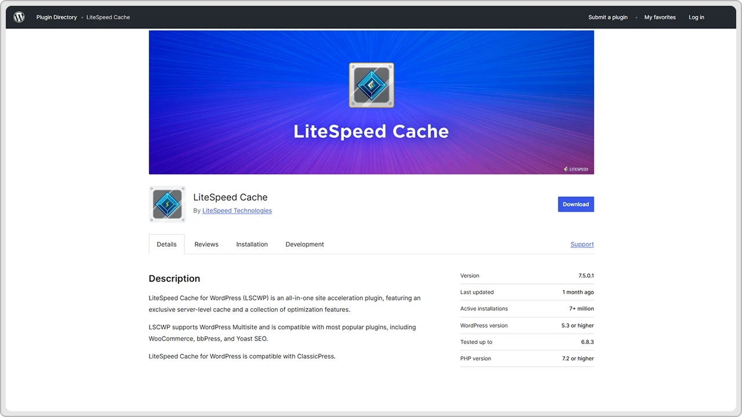Click the shield icon in the banner center

pos(371,85)
